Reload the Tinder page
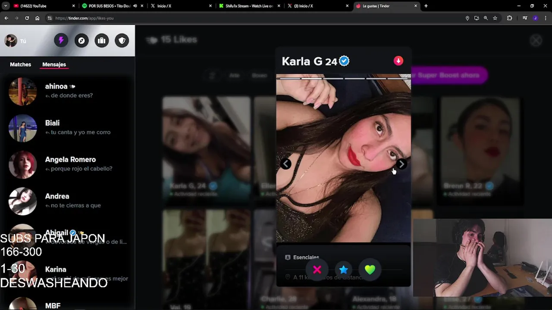 (x=27, y=18)
